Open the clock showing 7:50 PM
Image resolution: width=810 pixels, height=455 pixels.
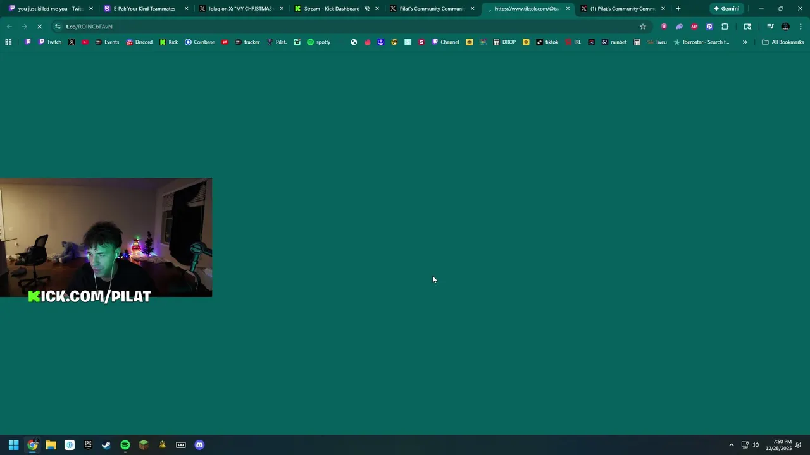point(778,445)
